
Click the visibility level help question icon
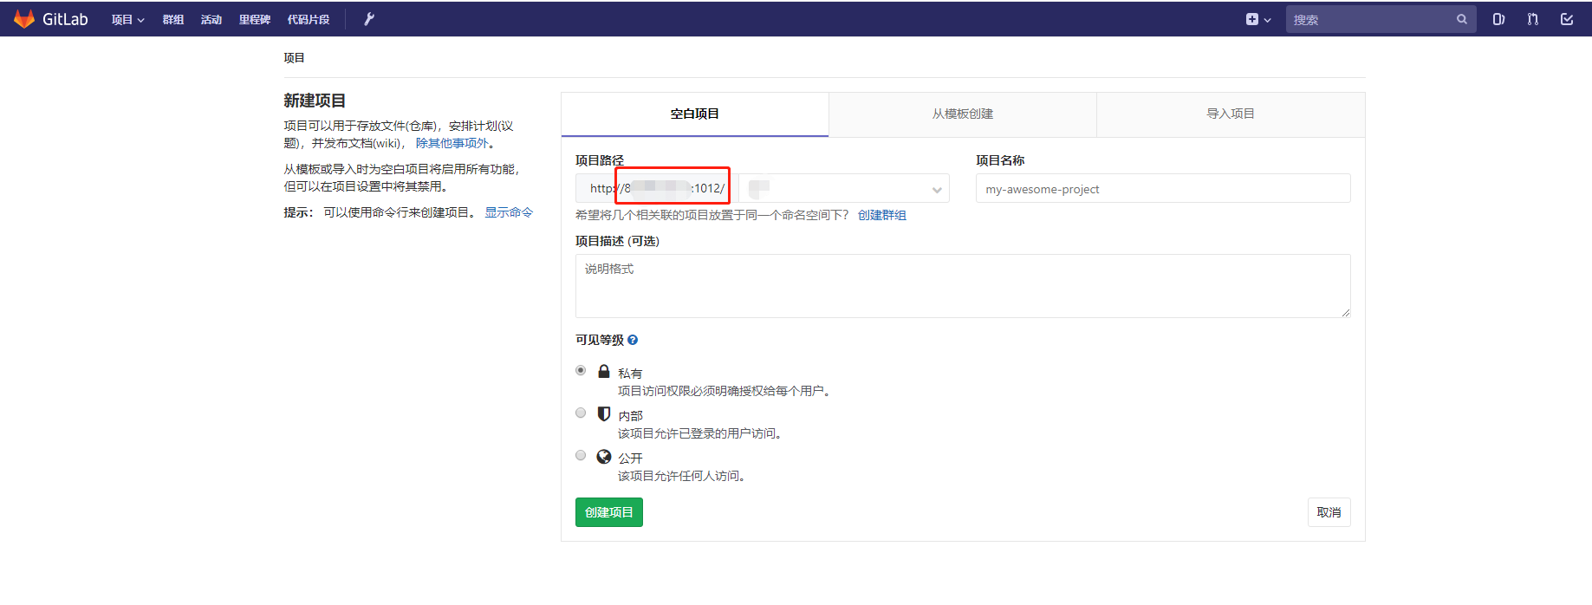point(633,340)
